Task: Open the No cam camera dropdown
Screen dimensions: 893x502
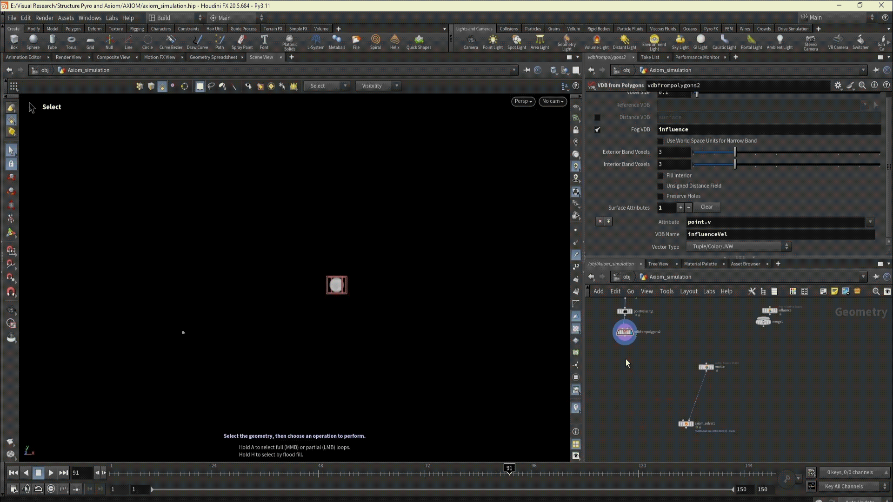Action: 553,101
